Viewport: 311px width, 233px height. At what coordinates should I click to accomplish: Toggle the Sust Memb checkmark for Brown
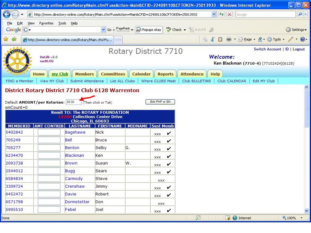(169, 164)
